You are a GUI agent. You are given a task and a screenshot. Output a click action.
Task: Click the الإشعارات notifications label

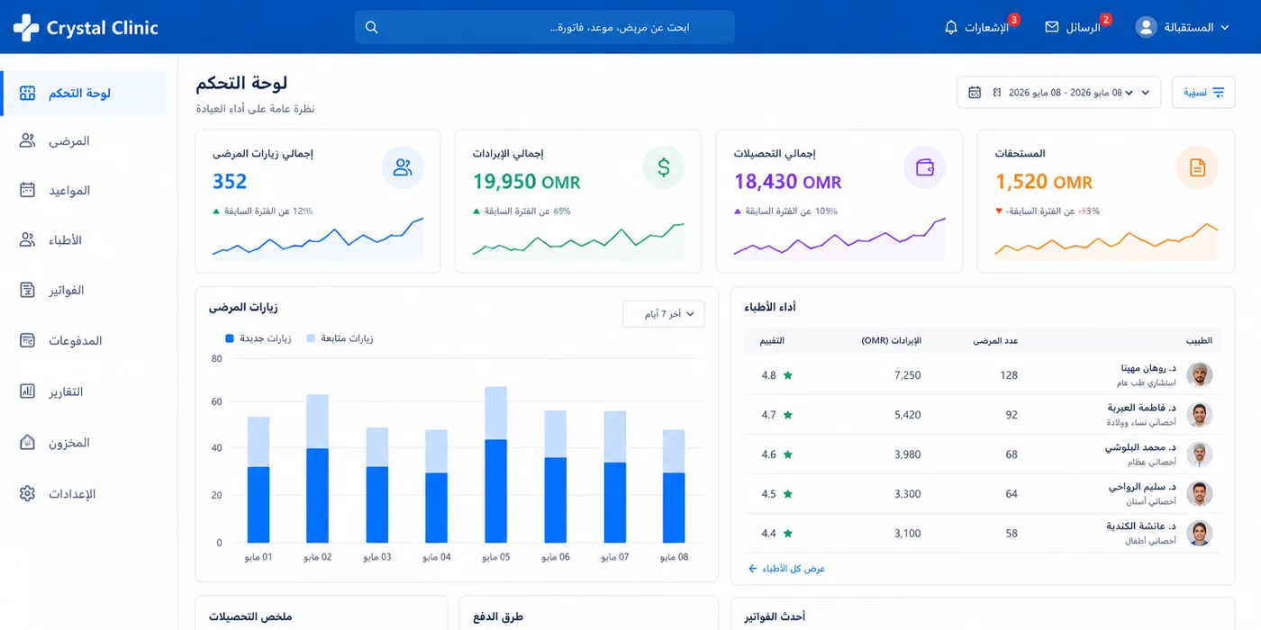[986, 28]
